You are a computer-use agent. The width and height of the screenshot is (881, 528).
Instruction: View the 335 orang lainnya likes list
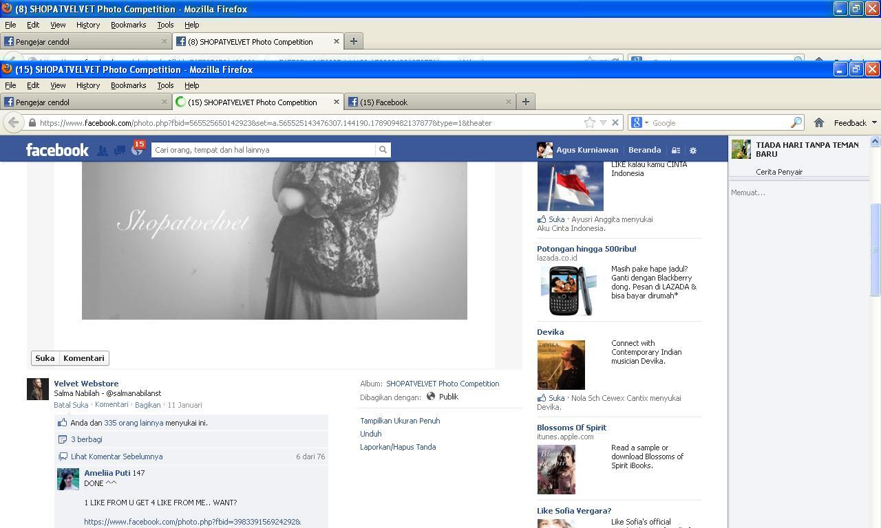click(134, 423)
